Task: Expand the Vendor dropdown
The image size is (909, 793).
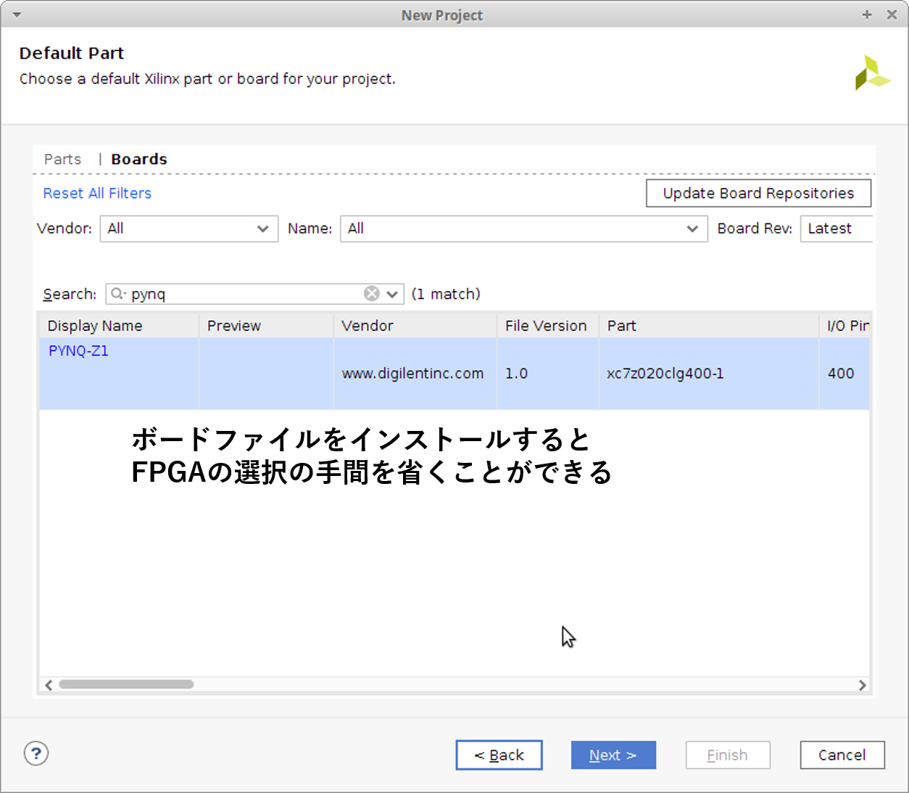Action: point(189,229)
